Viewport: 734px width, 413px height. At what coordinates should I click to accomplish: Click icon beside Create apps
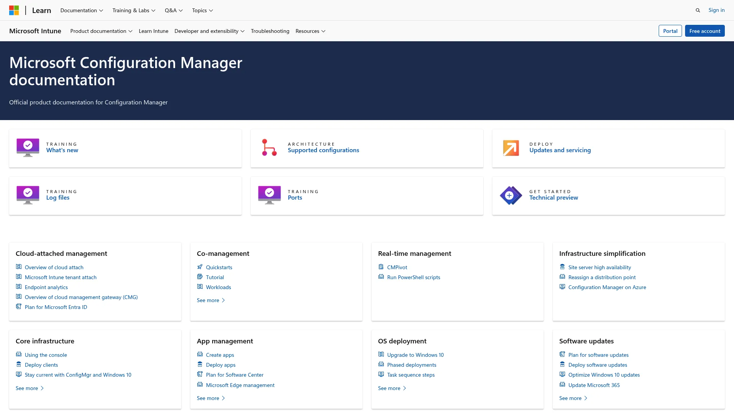[x=200, y=354]
